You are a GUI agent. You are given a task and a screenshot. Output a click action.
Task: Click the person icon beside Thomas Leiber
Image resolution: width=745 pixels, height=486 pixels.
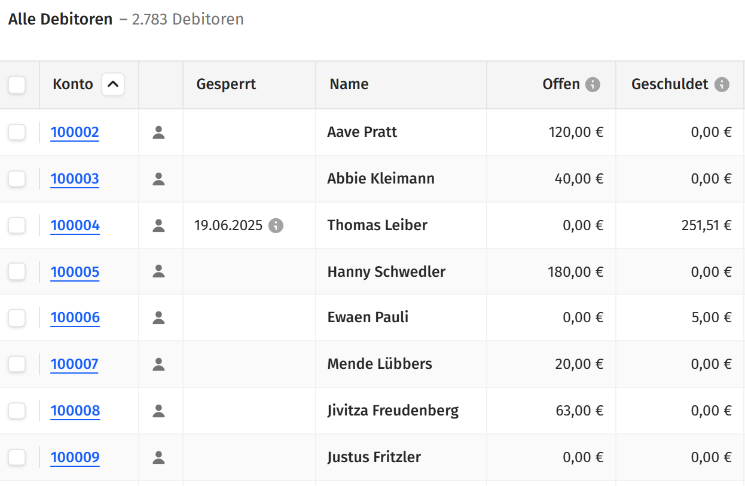(x=158, y=225)
